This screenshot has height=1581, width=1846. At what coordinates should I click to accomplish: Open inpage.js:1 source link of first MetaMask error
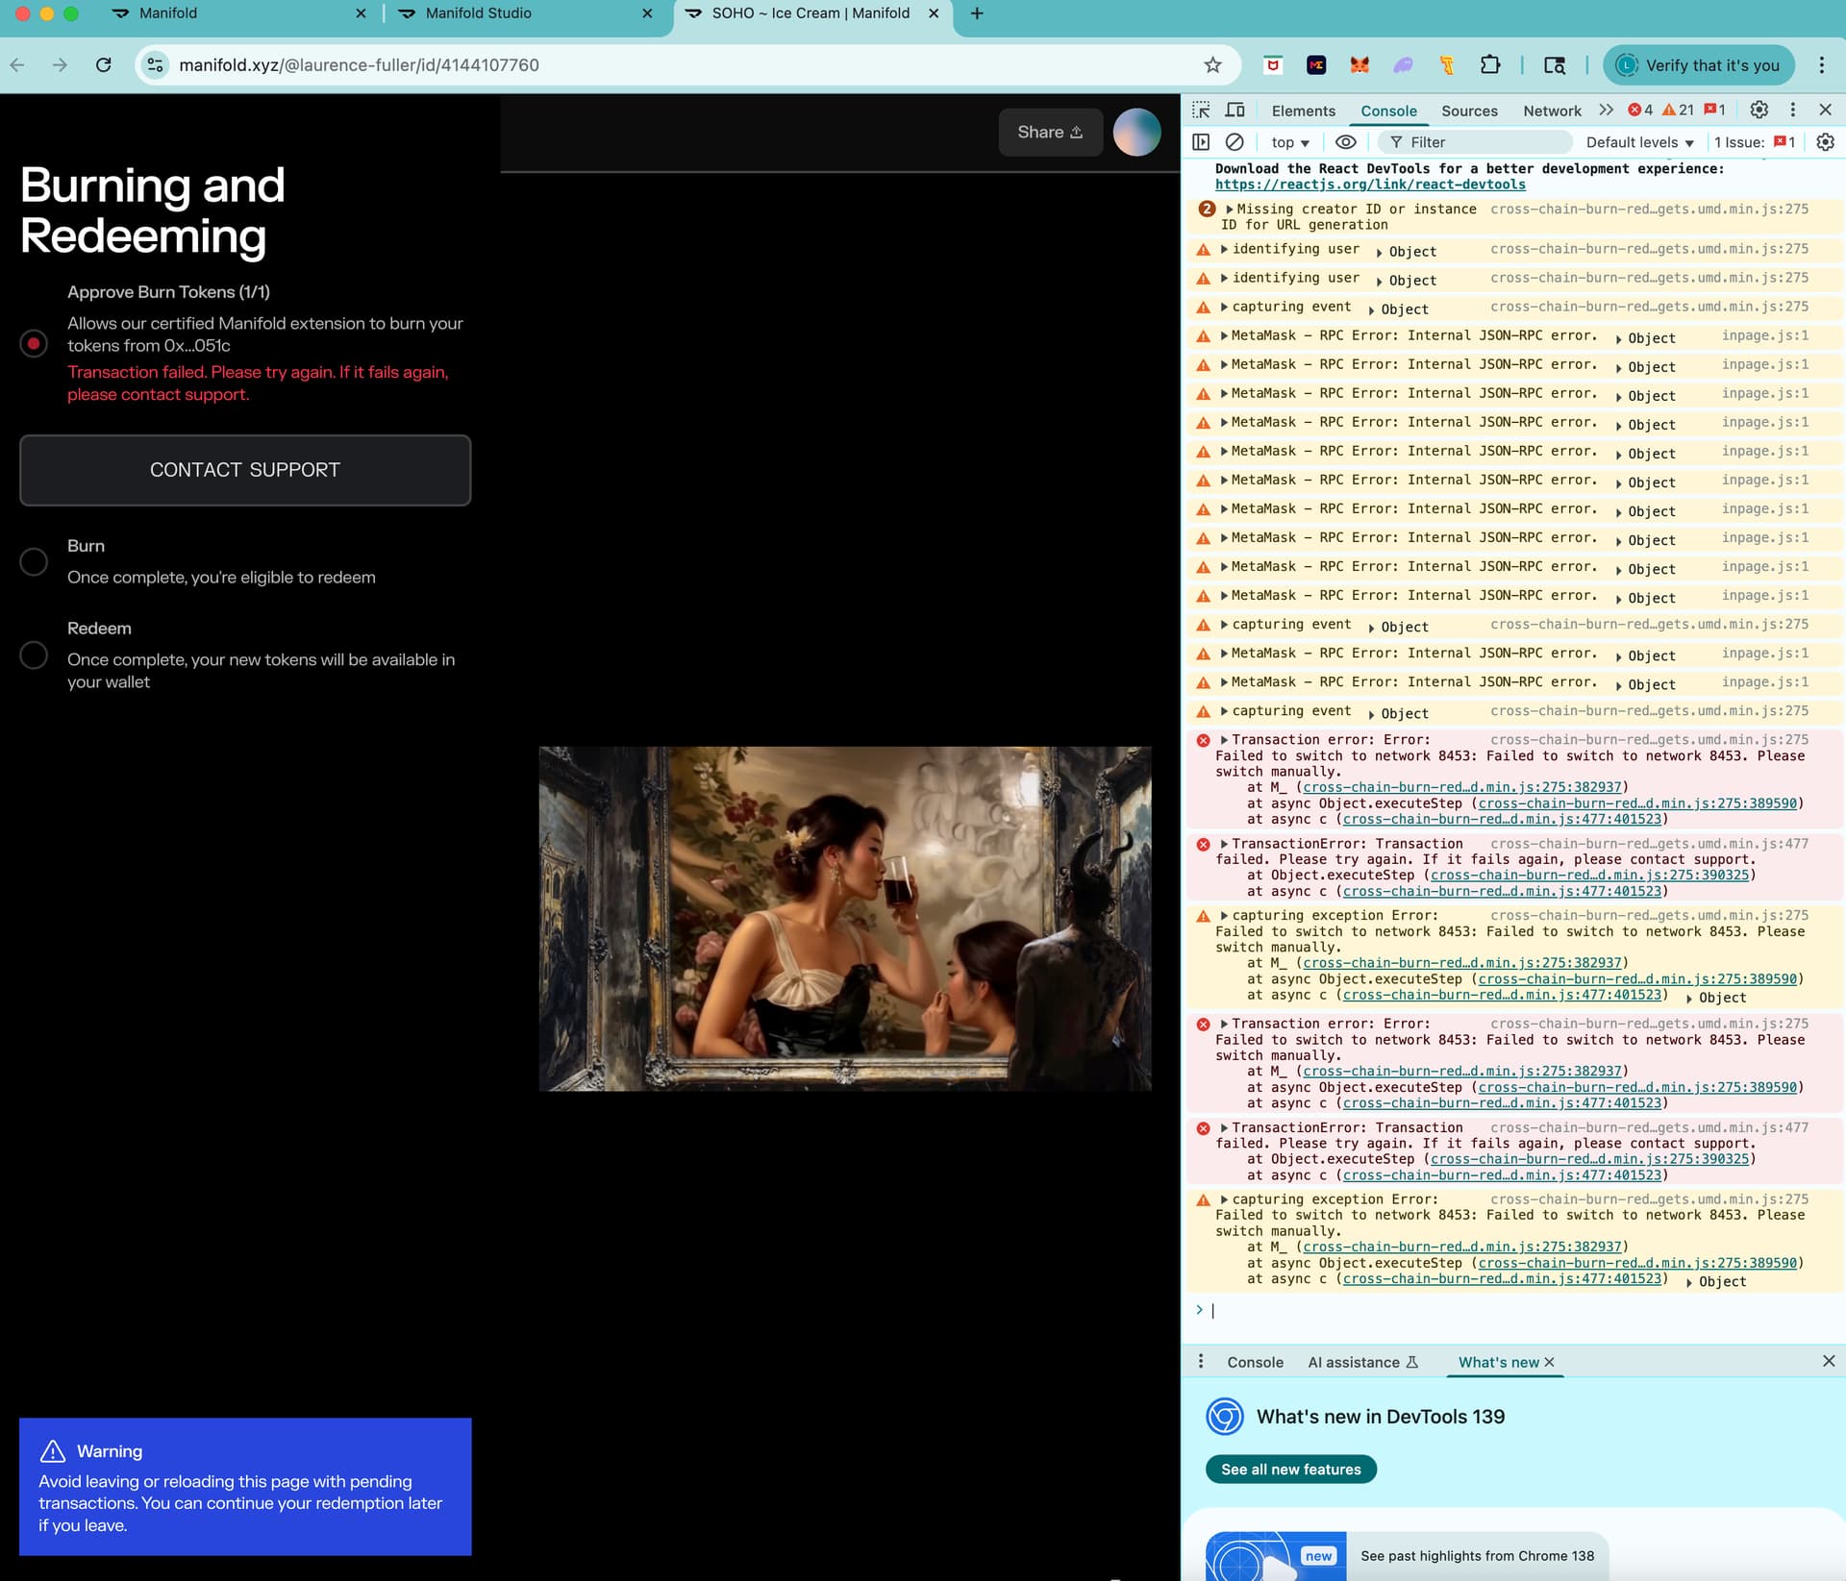[x=1765, y=335]
